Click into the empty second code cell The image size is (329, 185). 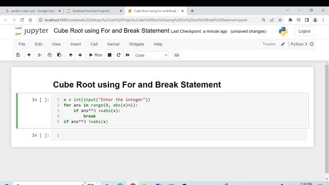click(184, 135)
